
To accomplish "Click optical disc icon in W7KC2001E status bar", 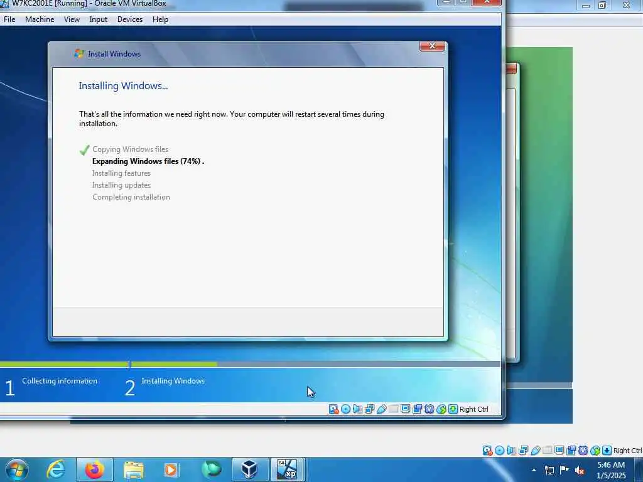I will 346,409.
